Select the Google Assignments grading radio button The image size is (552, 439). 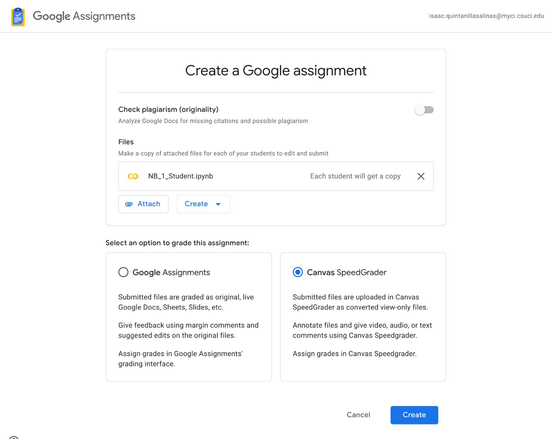(x=123, y=272)
